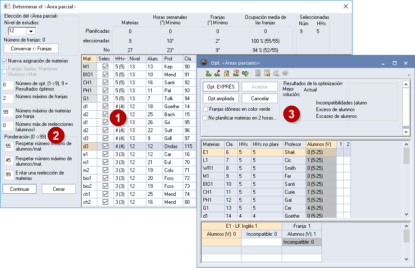Click scroll down arrow of bottom franja panel
The height and width of the screenshot is (268, 415).
(407, 259)
